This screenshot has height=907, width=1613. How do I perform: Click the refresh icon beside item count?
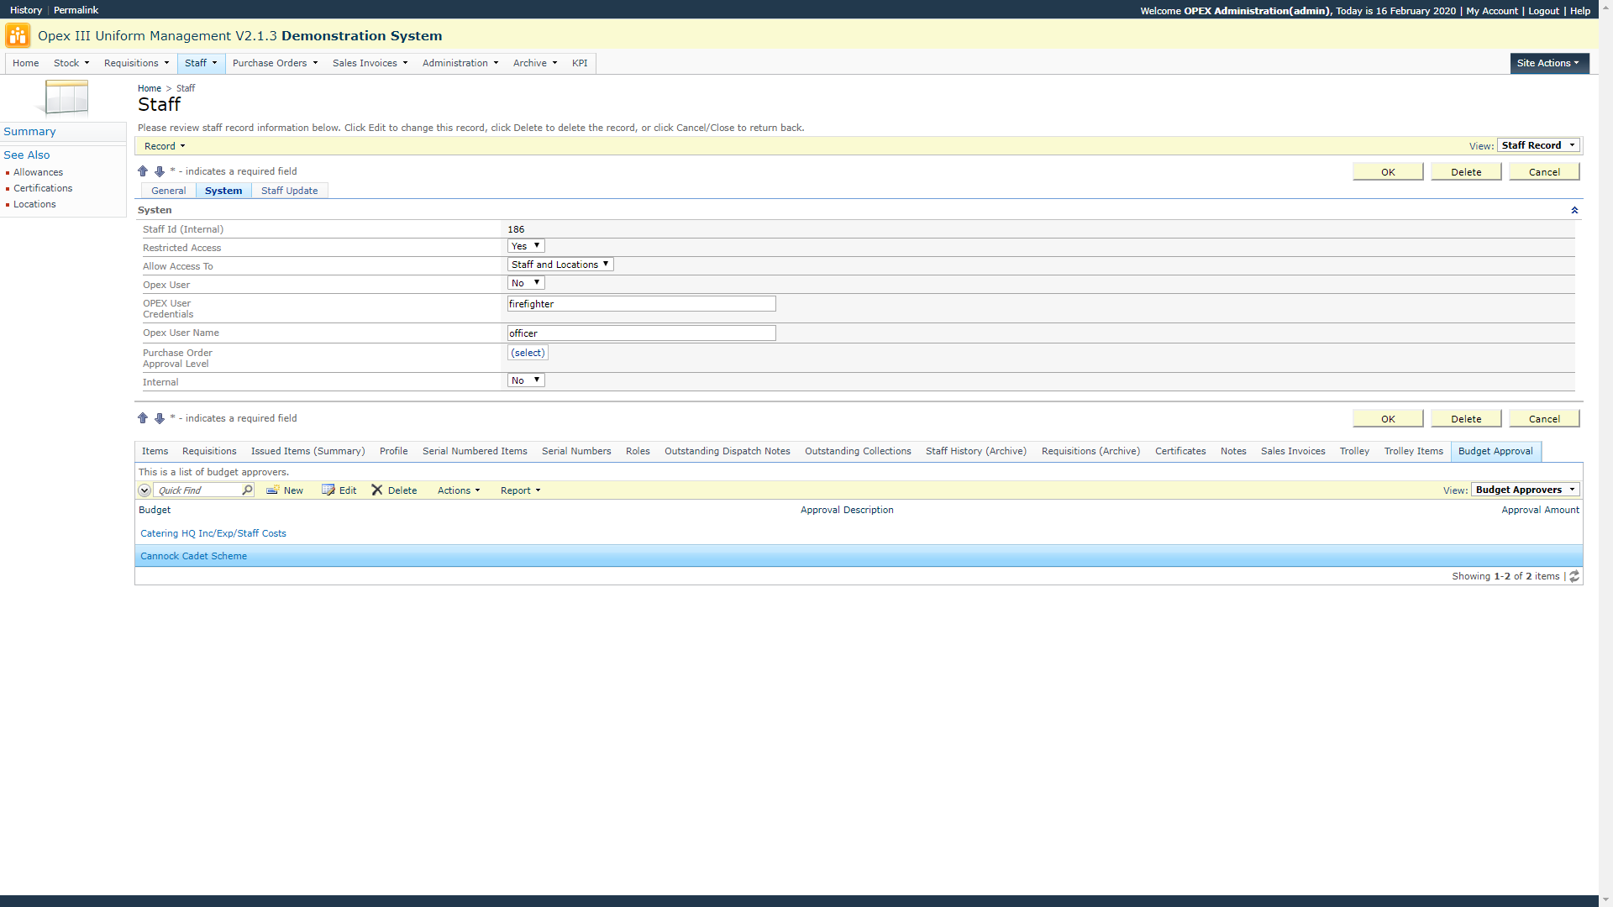pos(1574,576)
